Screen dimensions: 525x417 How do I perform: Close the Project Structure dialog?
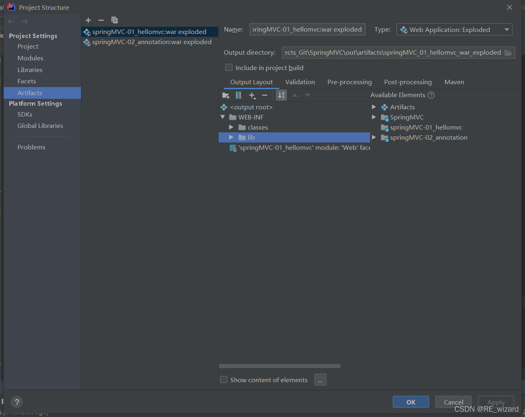pos(510,7)
